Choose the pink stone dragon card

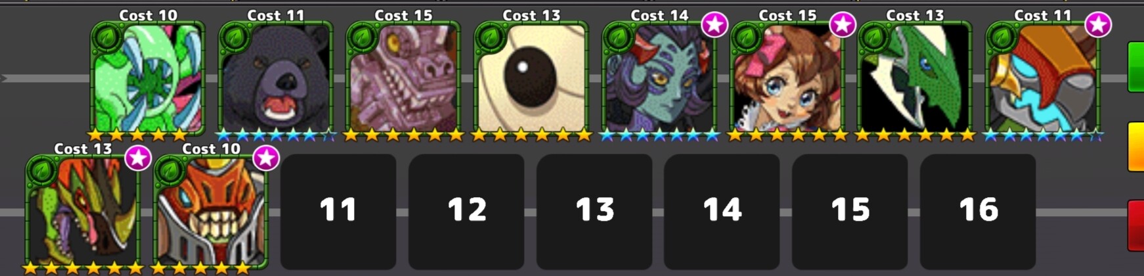(x=403, y=78)
